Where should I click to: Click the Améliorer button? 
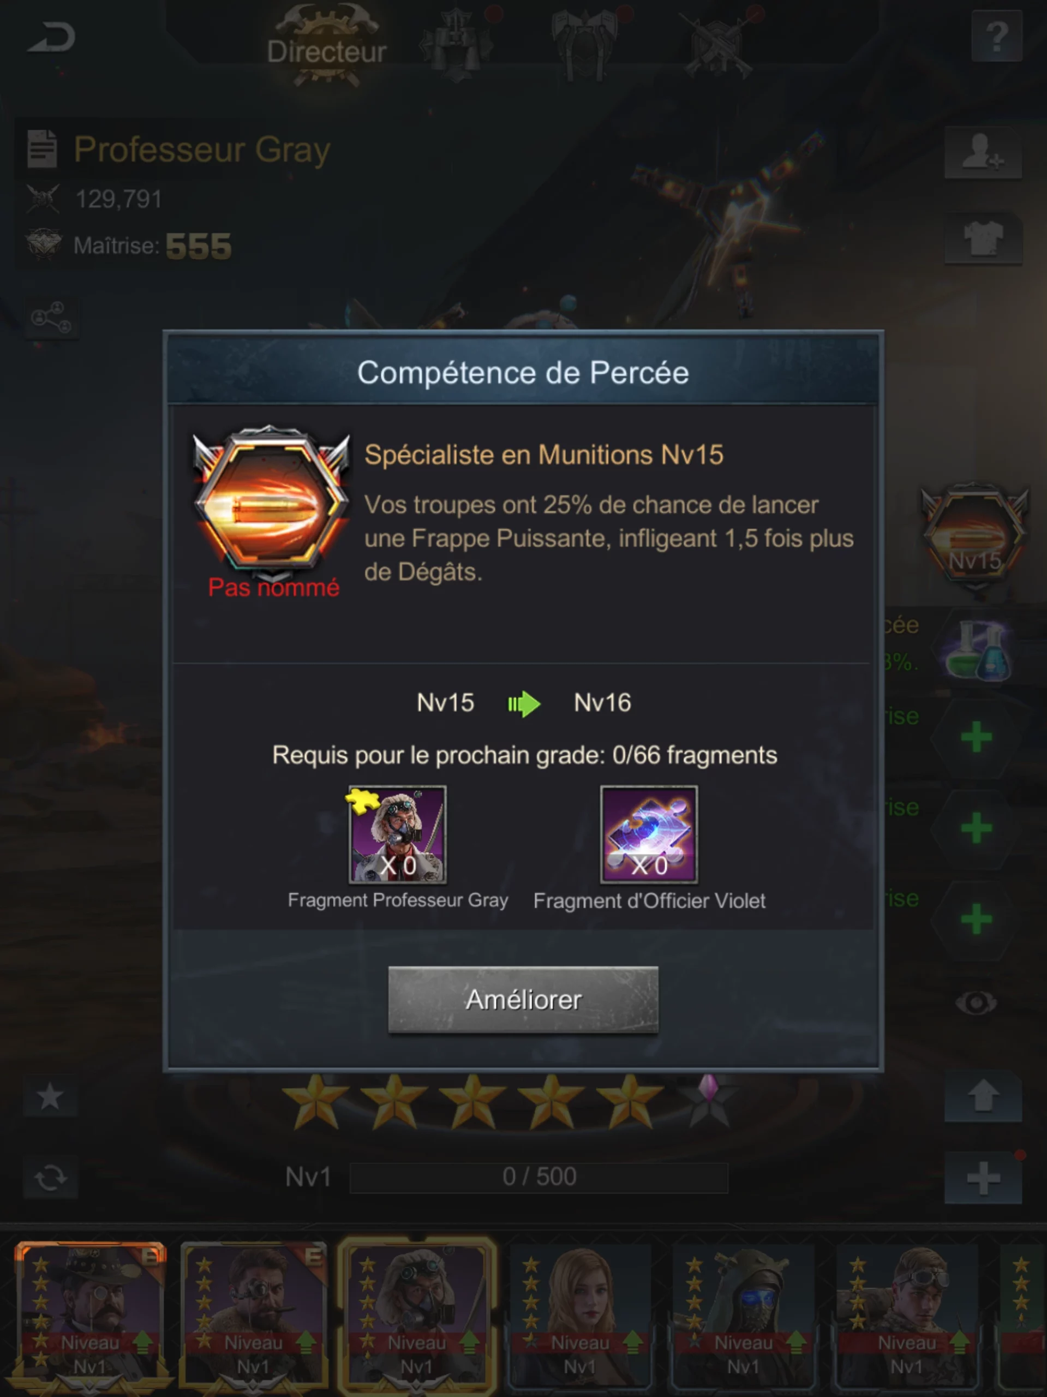pos(524,1000)
